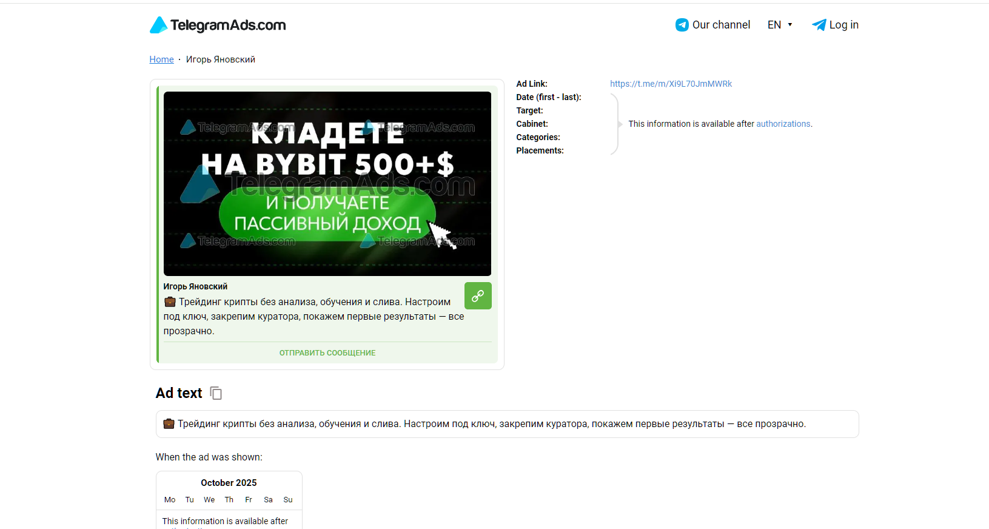Click the briefcase emoji in ad preview
Image resolution: width=989 pixels, height=529 pixels.
pyautogui.click(x=170, y=302)
